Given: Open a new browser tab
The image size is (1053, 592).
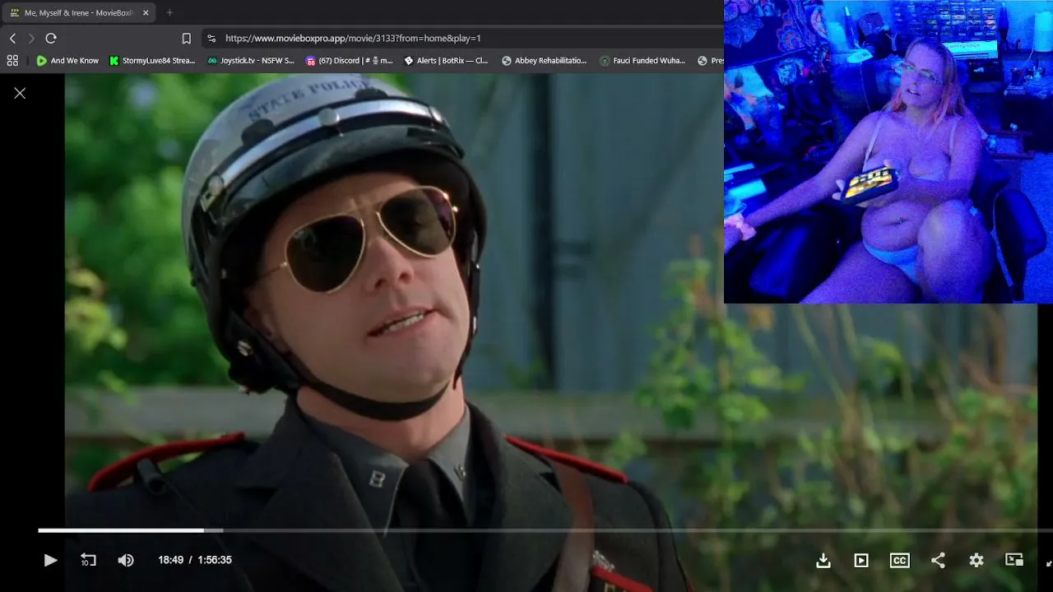Looking at the screenshot, I should [169, 12].
